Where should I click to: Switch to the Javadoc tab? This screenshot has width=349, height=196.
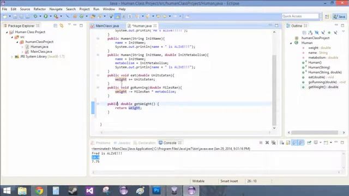point(122,143)
